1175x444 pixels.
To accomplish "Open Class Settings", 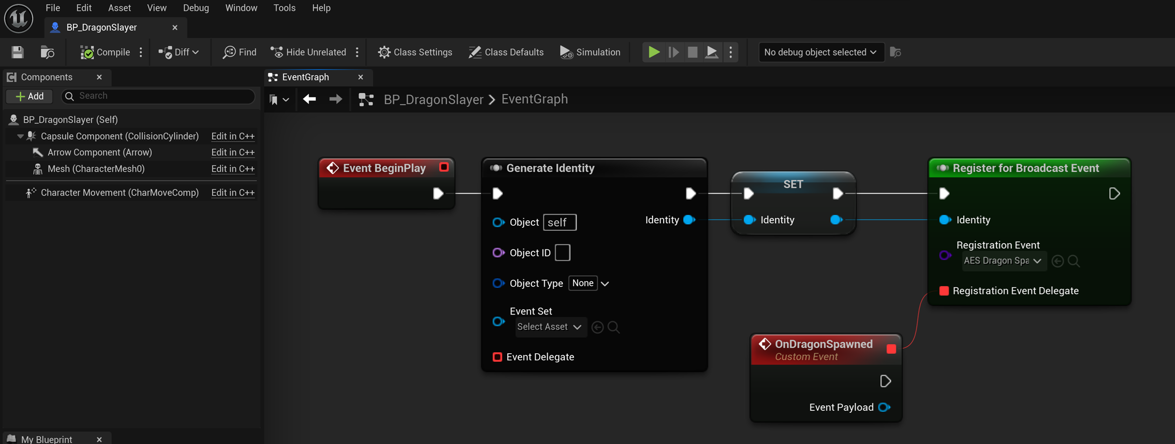I will coord(415,52).
